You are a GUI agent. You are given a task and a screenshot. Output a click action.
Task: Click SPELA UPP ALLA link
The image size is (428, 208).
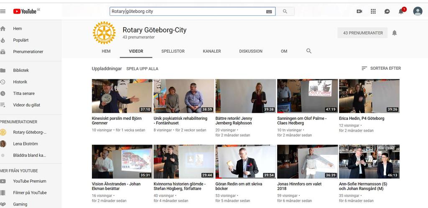[x=142, y=68]
